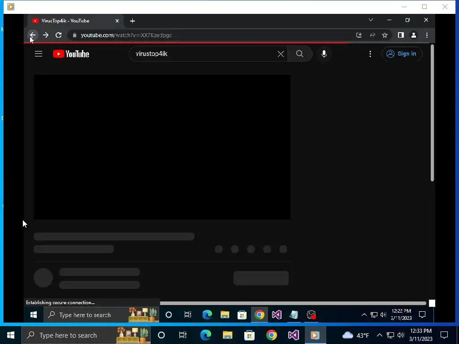The image size is (459, 344).
Task: Open Task View in outer taskbar
Action: pos(183,335)
